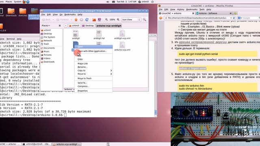Click Forward button in file browser

[62, 19]
